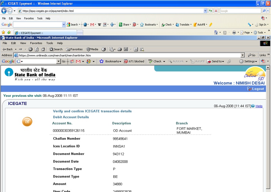Open the Favorites menu of outer browser
This screenshot has width=271, height=192.
29,18
